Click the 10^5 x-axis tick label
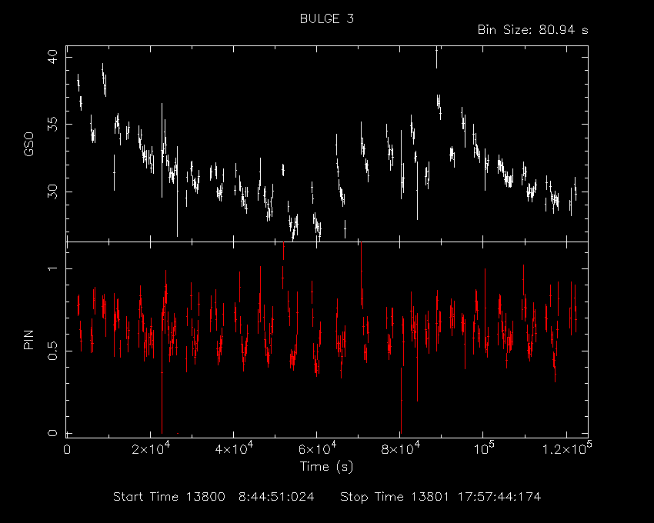Screen dimensions: 654x523 point(484,448)
